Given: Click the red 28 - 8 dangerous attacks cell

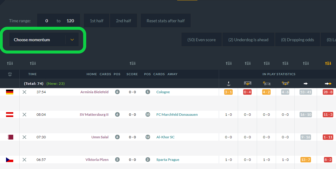Looking at the screenshot, I should click(x=328, y=92).
